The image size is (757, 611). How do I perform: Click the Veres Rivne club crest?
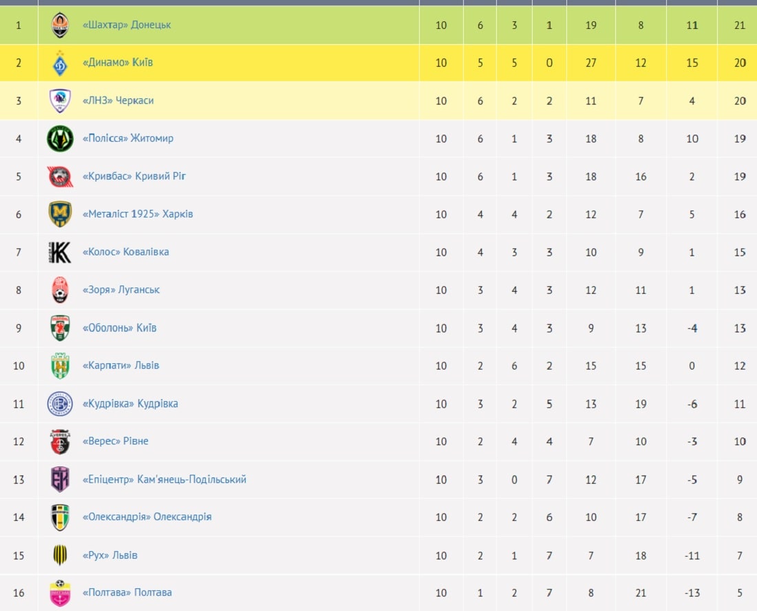(x=60, y=442)
